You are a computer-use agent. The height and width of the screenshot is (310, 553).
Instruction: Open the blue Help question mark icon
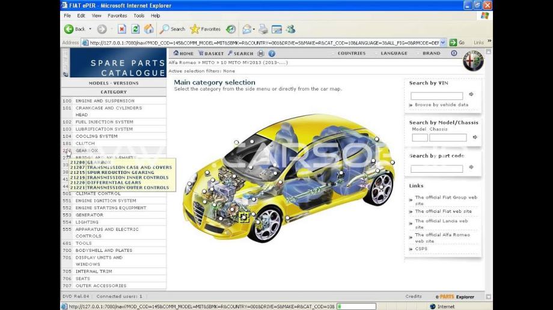pos(272,53)
